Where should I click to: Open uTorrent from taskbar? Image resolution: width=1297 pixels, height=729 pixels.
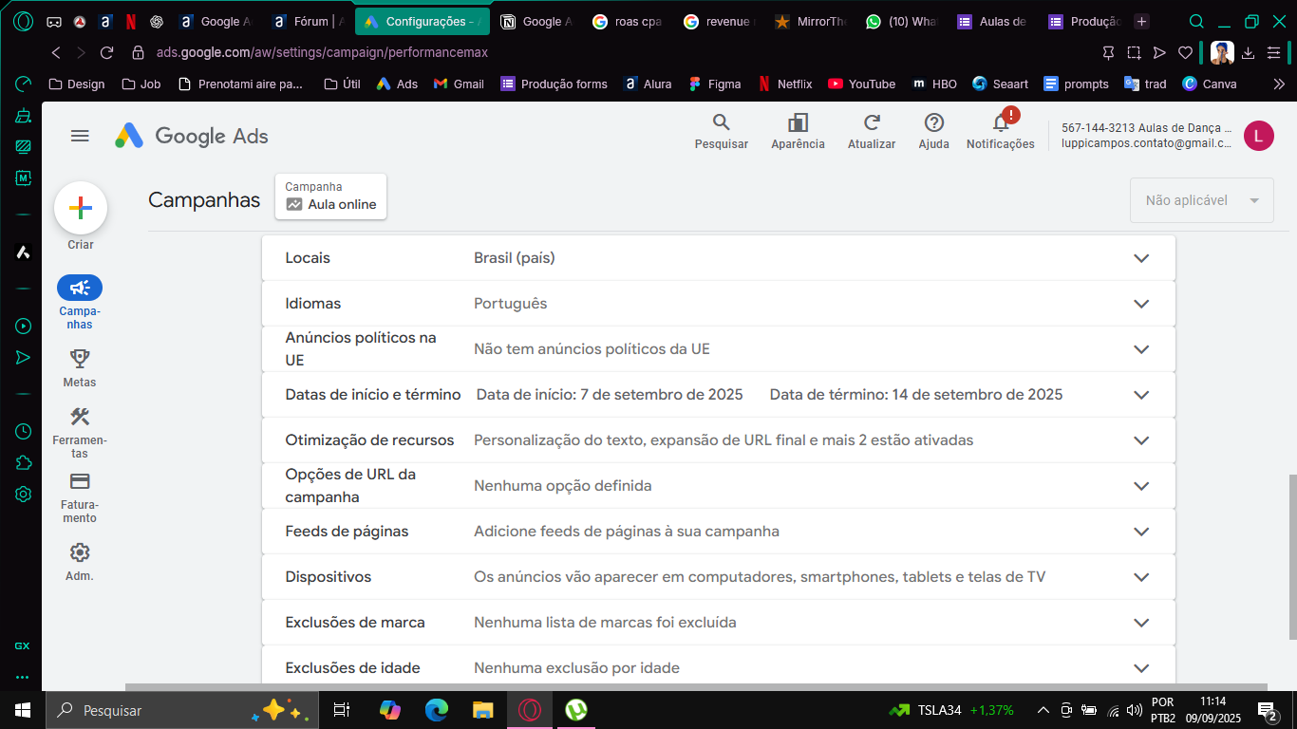click(574, 710)
